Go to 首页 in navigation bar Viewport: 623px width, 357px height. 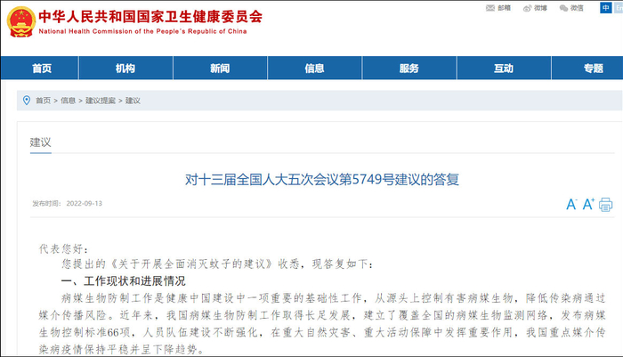42,69
